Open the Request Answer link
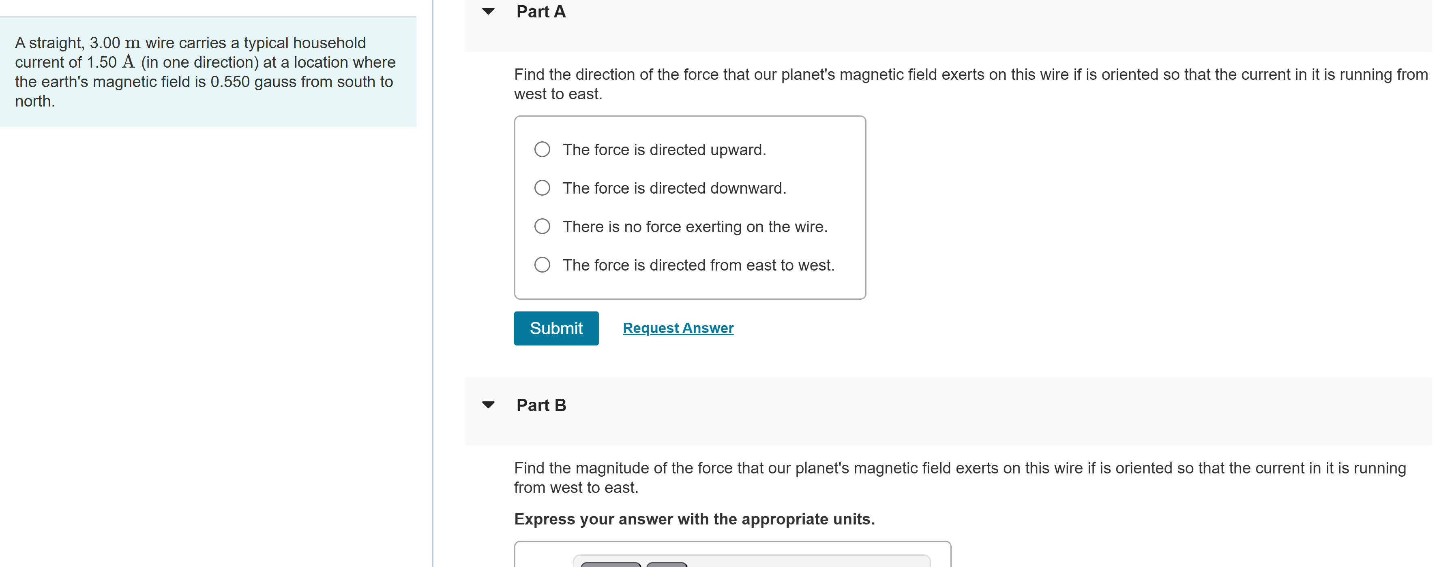The image size is (1454, 567). coord(677,328)
